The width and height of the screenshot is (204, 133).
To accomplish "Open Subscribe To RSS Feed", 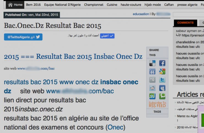I will (157, 104).
